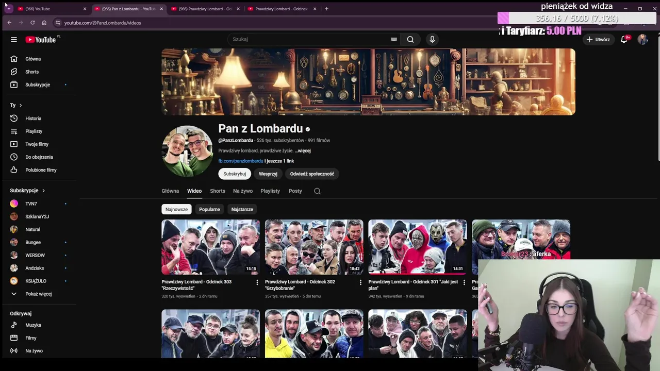Open Odcinek 303 video thumbnail
The height and width of the screenshot is (371, 660).
coord(210,247)
